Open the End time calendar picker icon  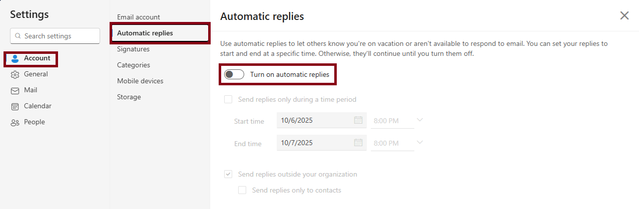point(358,143)
